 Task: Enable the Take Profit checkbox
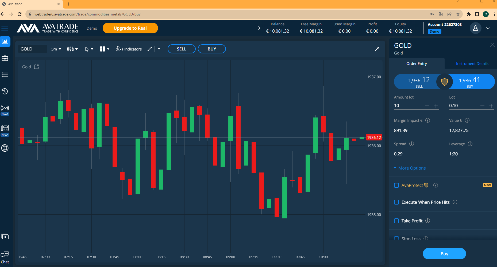(396, 221)
